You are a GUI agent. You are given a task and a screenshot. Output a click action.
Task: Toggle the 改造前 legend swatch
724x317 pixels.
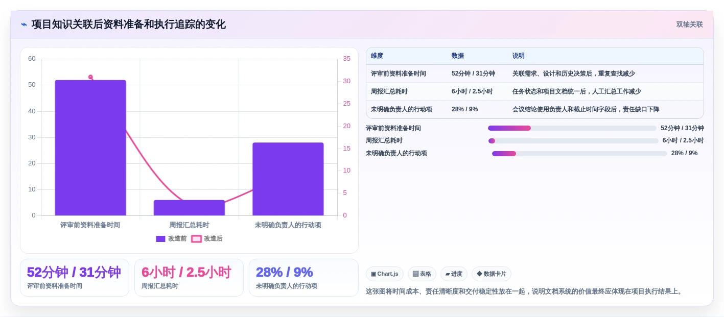tap(160, 239)
